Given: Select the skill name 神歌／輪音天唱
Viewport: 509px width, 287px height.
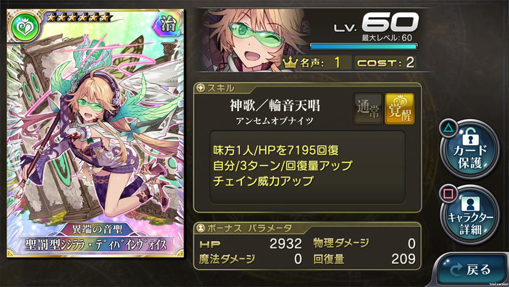Looking at the screenshot, I should (275, 106).
